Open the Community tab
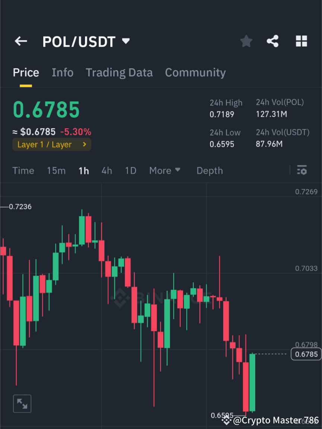The height and width of the screenshot is (429, 322). pyautogui.click(x=195, y=72)
